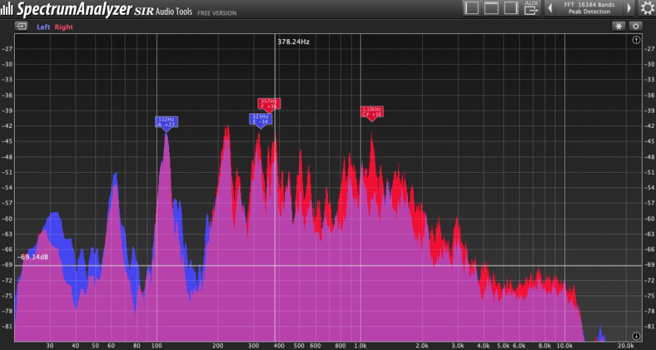This screenshot has height=350, width=656.
Task: Click the 357Hz red peak marker
Action: coord(268,104)
